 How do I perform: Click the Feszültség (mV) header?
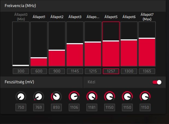pos(19,82)
